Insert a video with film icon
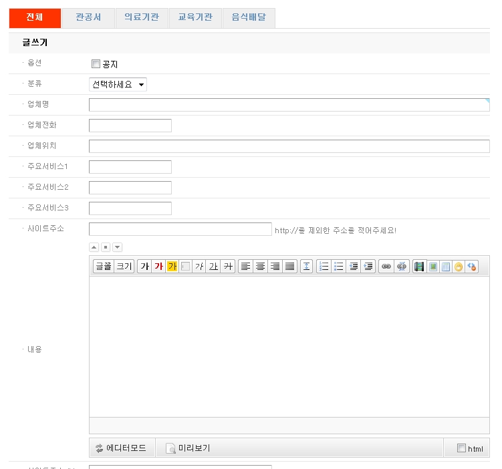This screenshot has height=469, width=502. 420,267
